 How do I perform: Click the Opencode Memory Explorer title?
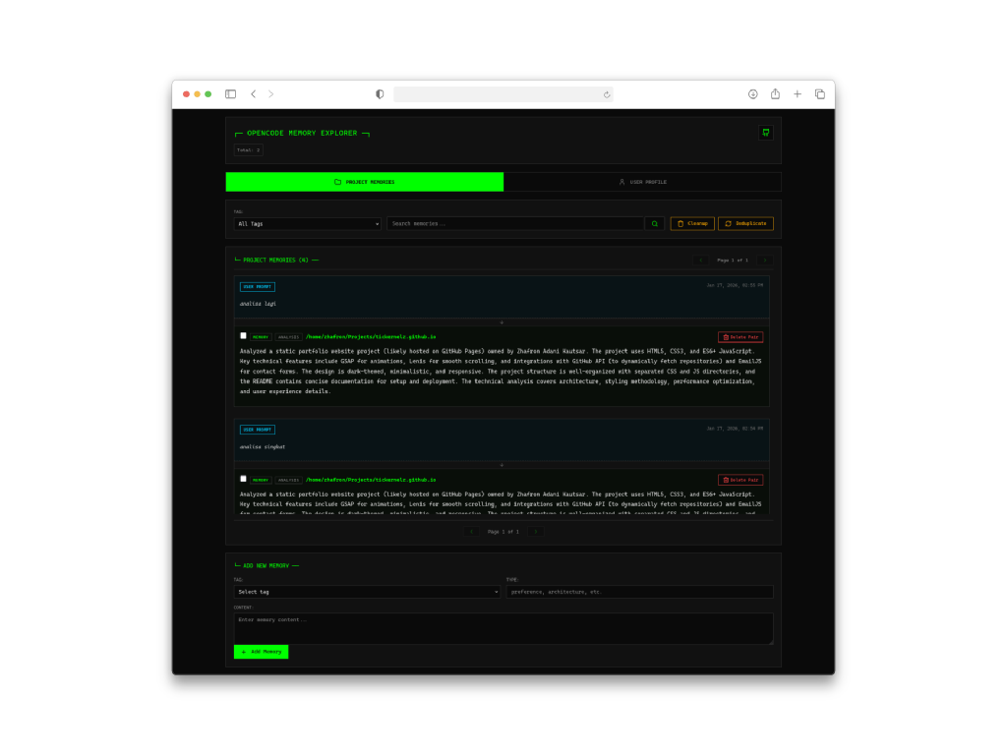click(302, 133)
